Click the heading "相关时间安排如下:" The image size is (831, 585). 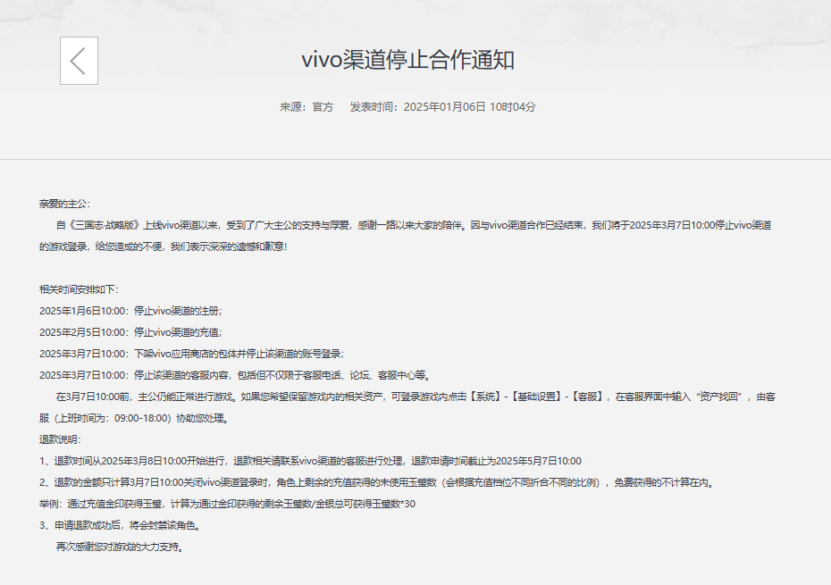coord(79,290)
